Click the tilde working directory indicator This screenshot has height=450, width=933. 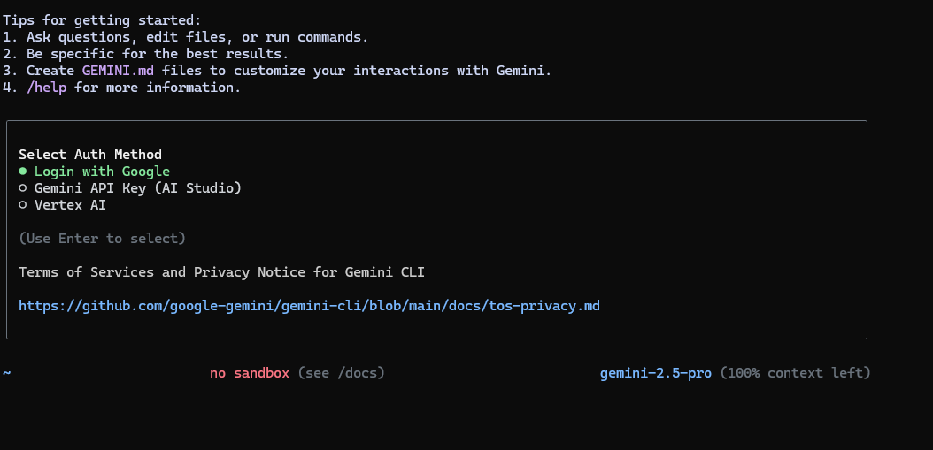(x=7, y=373)
